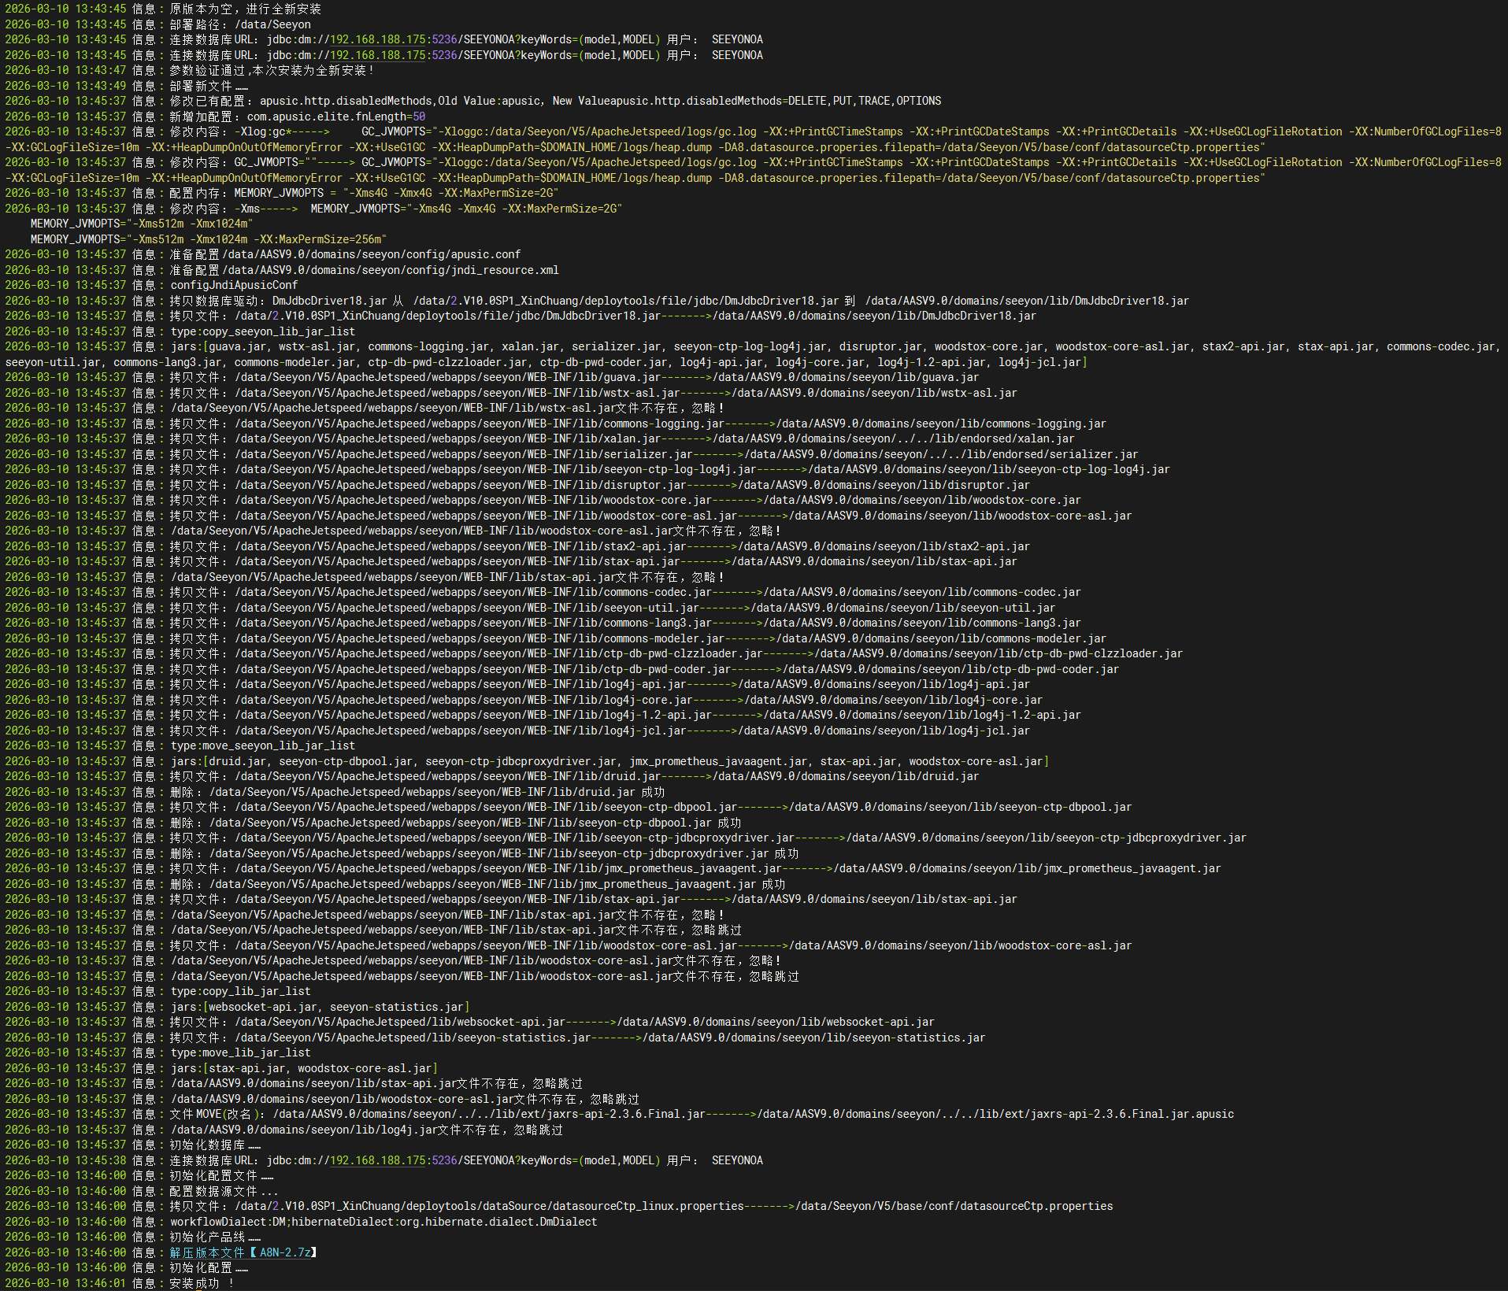This screenshot has width=1508, height=1291.
Task: Click the '初始化数据库' log message
Action: click(215, 1145)
